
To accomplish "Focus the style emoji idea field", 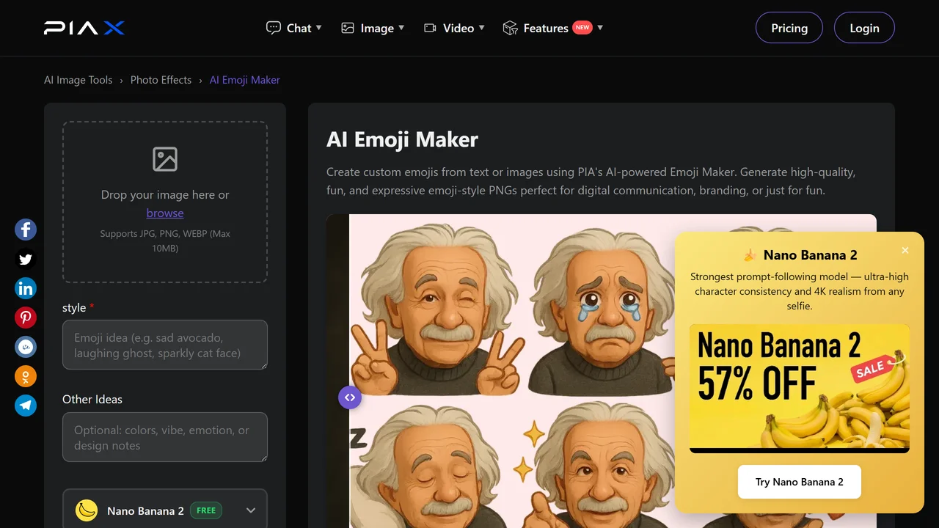I will [x=165, y=345].
